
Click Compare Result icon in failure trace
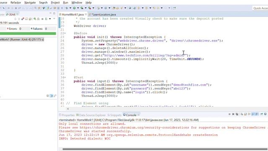55,96
